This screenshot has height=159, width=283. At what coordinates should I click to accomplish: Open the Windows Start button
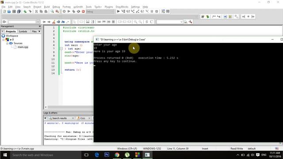[x=5, y=155]
